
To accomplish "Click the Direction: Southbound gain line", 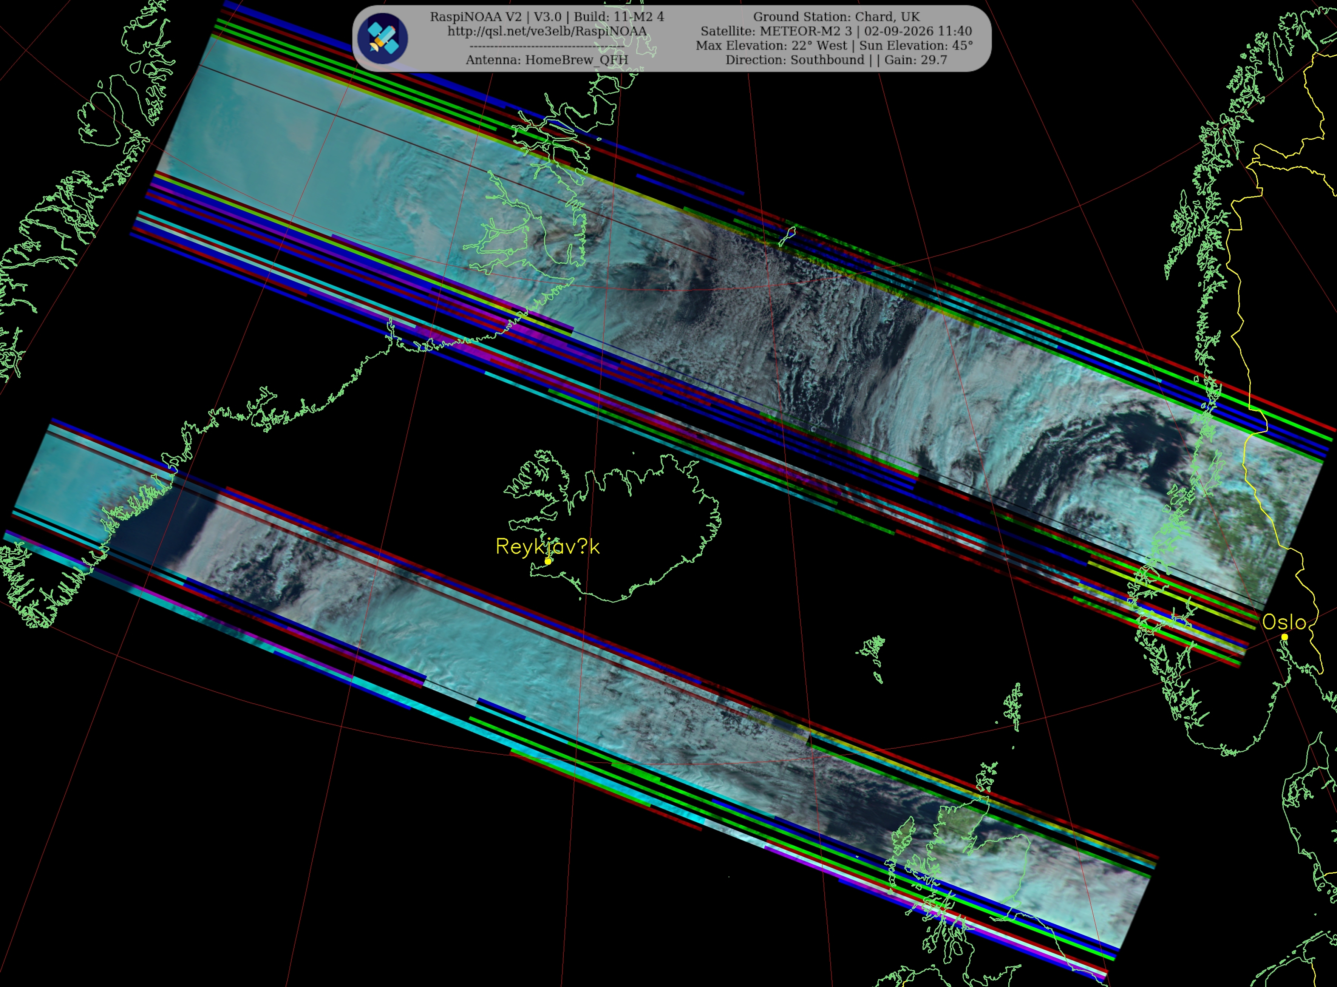I will 836,60.
